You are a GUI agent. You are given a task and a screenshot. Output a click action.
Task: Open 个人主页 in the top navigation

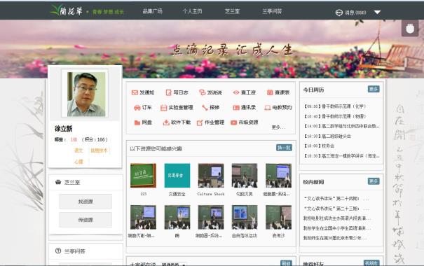click(x=192, y=11)
